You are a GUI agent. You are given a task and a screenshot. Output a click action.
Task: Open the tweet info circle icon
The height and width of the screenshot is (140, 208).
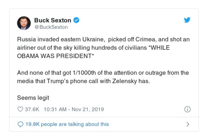click(187, 109)
